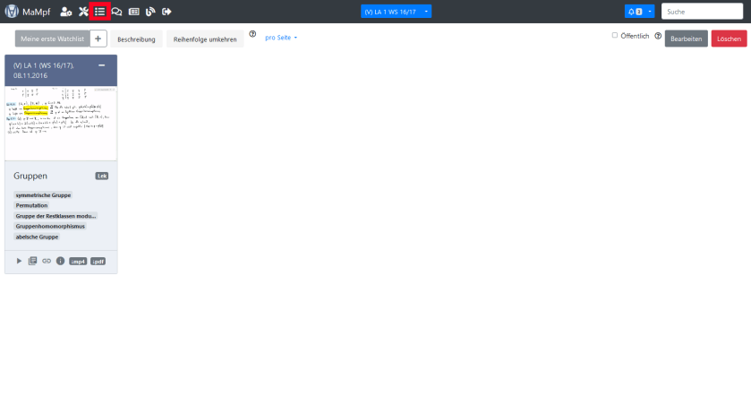Click the user profile settings icon

point(65,12)
